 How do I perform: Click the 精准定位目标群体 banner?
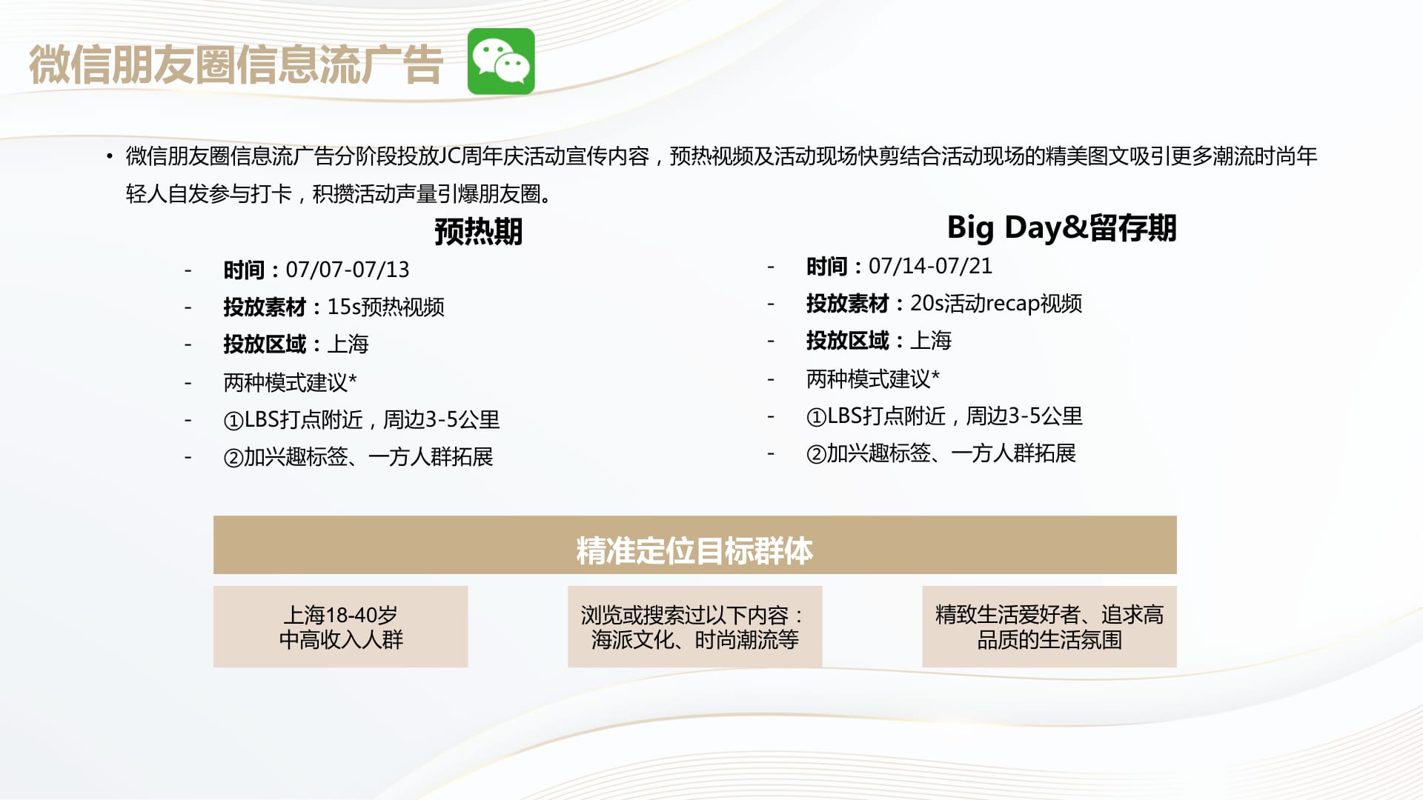click(x=695, y=545)
